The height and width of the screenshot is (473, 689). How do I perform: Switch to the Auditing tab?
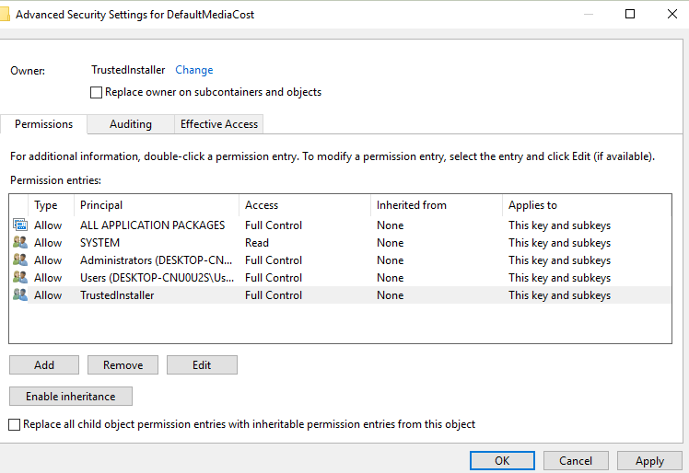point(130,124)
